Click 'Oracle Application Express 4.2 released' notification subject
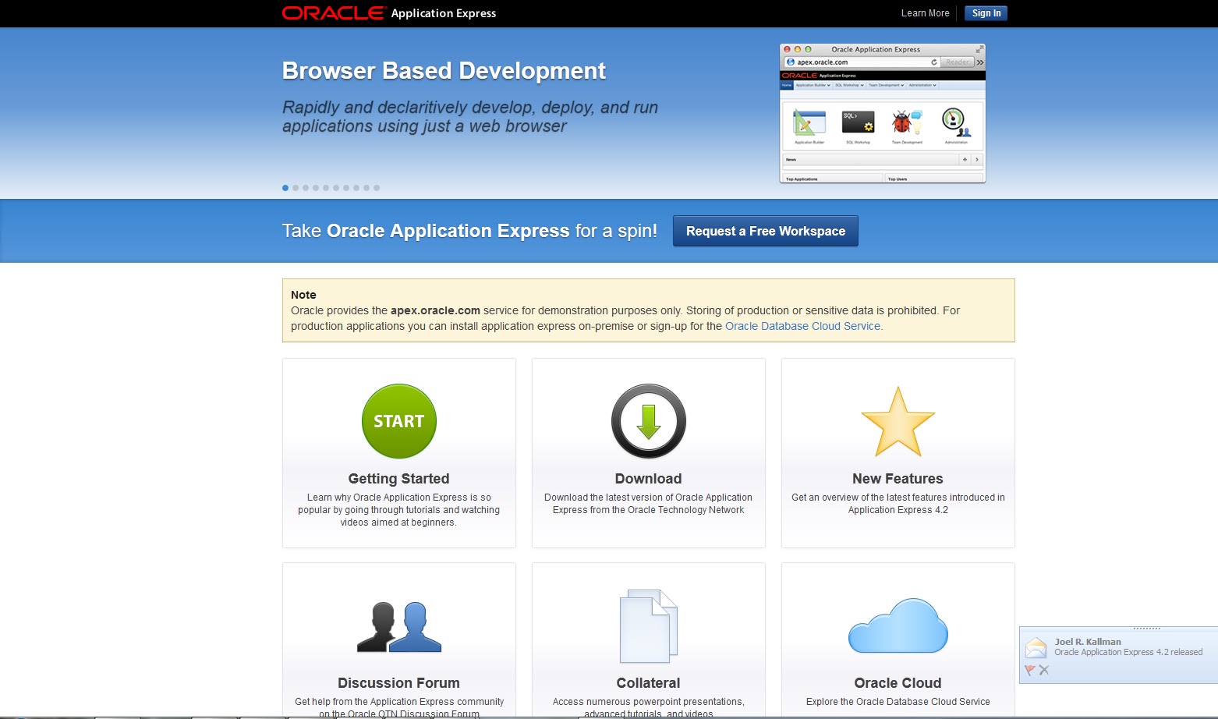Screen dimensions: 1218x719 pyautogui.click(x=1128, y=652)
